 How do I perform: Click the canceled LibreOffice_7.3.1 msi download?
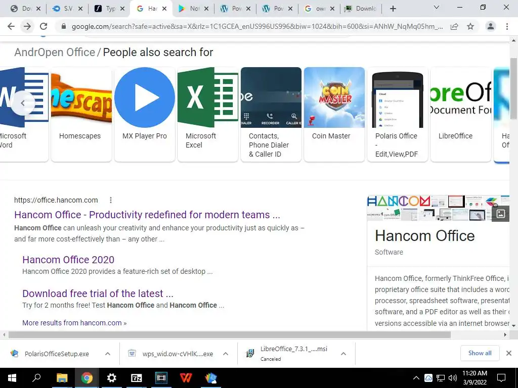(287, 354)
